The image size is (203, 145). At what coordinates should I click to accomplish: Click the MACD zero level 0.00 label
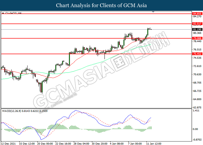(195, 129)
